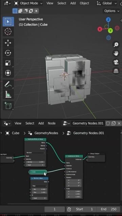Open the Random distribution method dropdown
This screenshot has width=122, height=216.
[x=35, y=153]
